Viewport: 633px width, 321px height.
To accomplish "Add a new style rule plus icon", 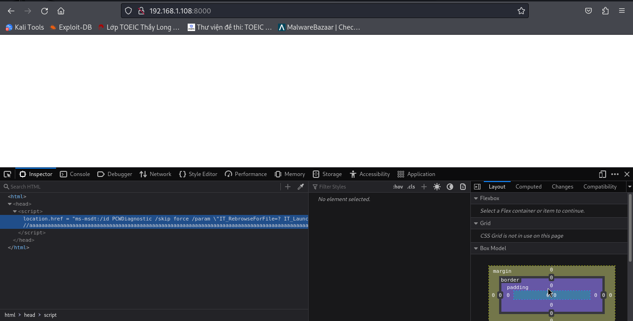I will tap(424, 187).
